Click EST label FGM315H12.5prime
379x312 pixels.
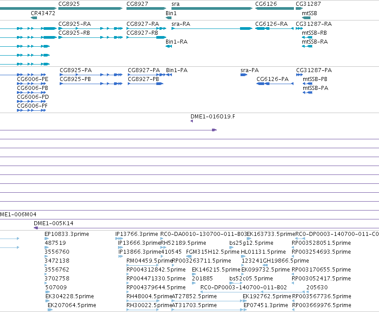coord(213,252)
